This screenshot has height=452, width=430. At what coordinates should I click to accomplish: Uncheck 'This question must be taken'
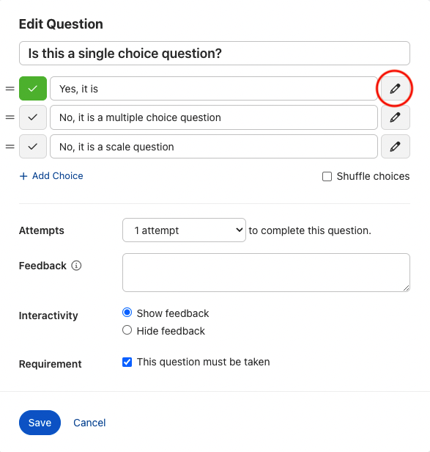[127, 362]
